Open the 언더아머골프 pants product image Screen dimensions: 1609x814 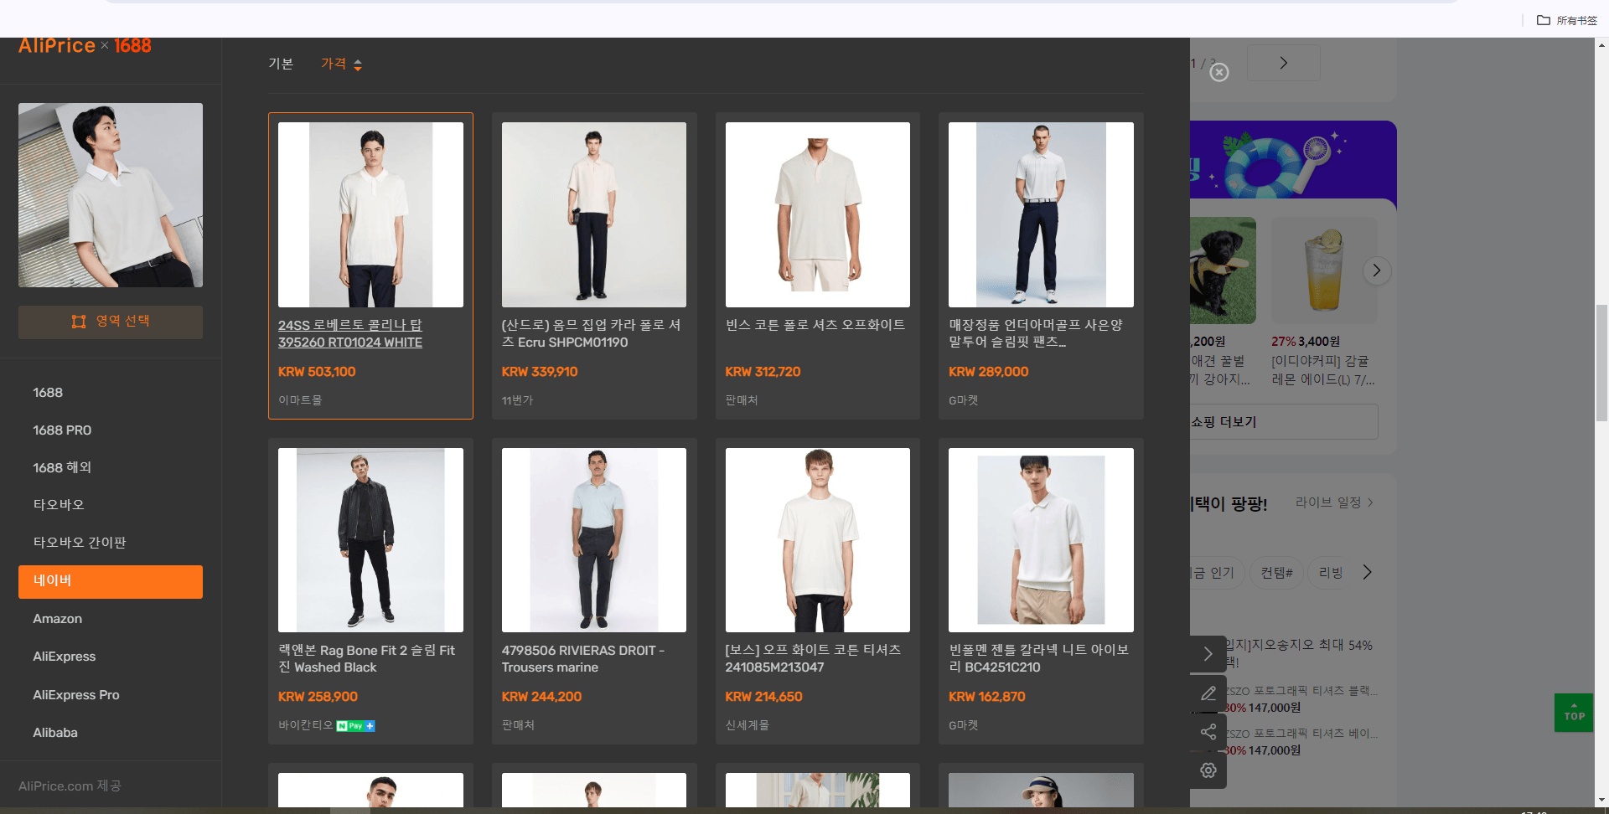click(1041, 214)
